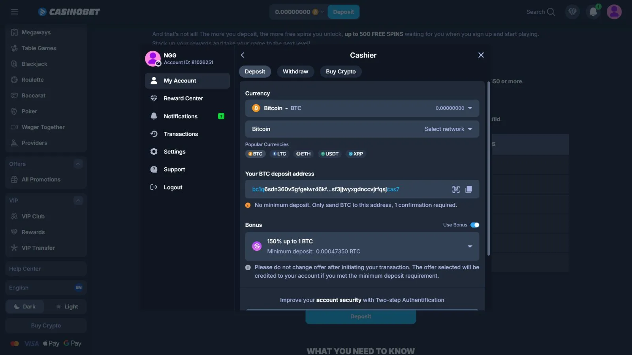Switch to Dark theme
Screen dimensions: 632x355
click(25, 306)
